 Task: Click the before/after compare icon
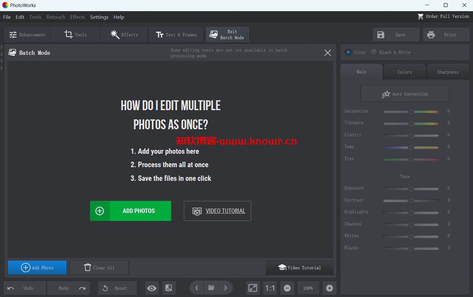(x=169, y=288)
